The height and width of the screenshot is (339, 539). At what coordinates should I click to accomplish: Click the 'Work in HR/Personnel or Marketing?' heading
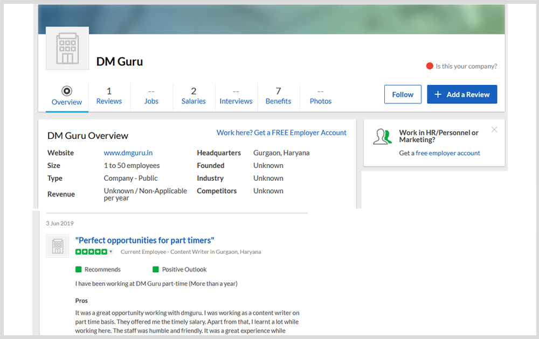tap(439, 136)
